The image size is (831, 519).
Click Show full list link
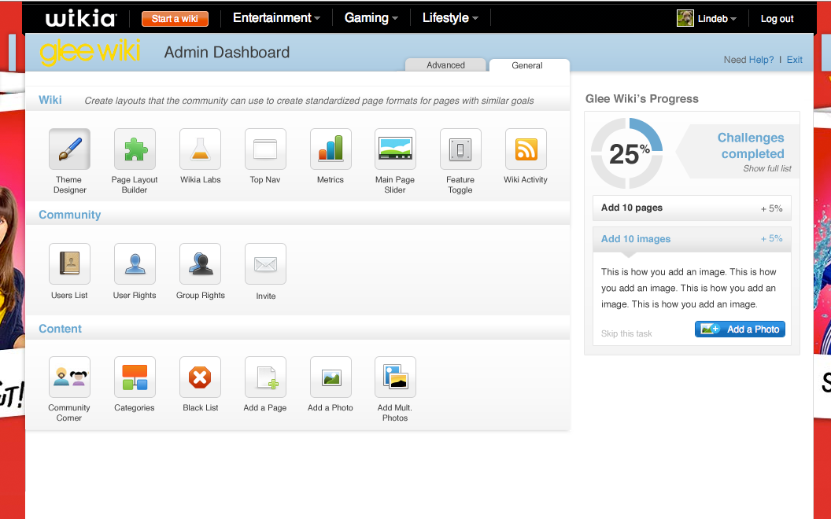pyautogui.click(x=767, y=168)
